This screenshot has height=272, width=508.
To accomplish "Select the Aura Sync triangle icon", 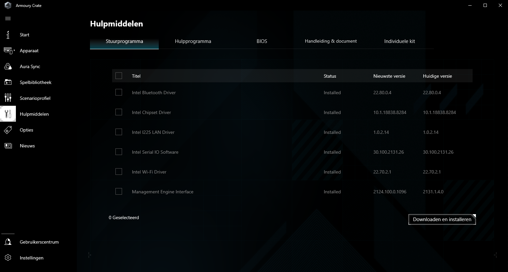I will tap(8, 66).
